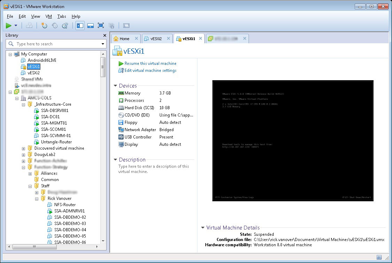Screen dimensions: 392x263
Task: Click the Hard Disk (SCSI) icon
Action: pyautogui.click(x=121, y=108)
